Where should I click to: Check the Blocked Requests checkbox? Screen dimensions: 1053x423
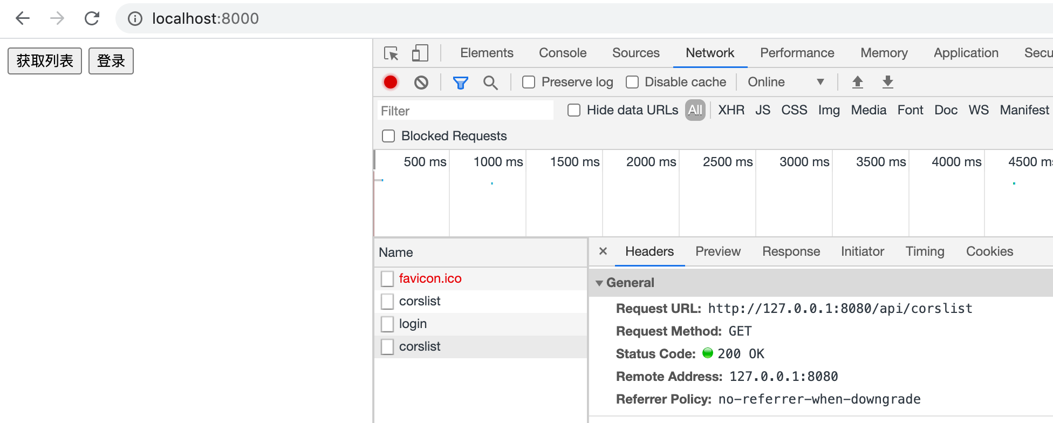[388, 136]
